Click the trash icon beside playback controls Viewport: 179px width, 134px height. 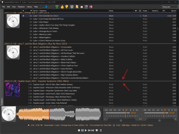pos(101,130)
